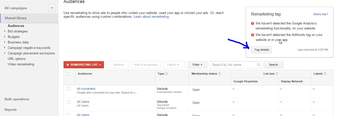Expand Campaign placement exclusions arrow
338x116 pixels.
[x=5, y=53]
